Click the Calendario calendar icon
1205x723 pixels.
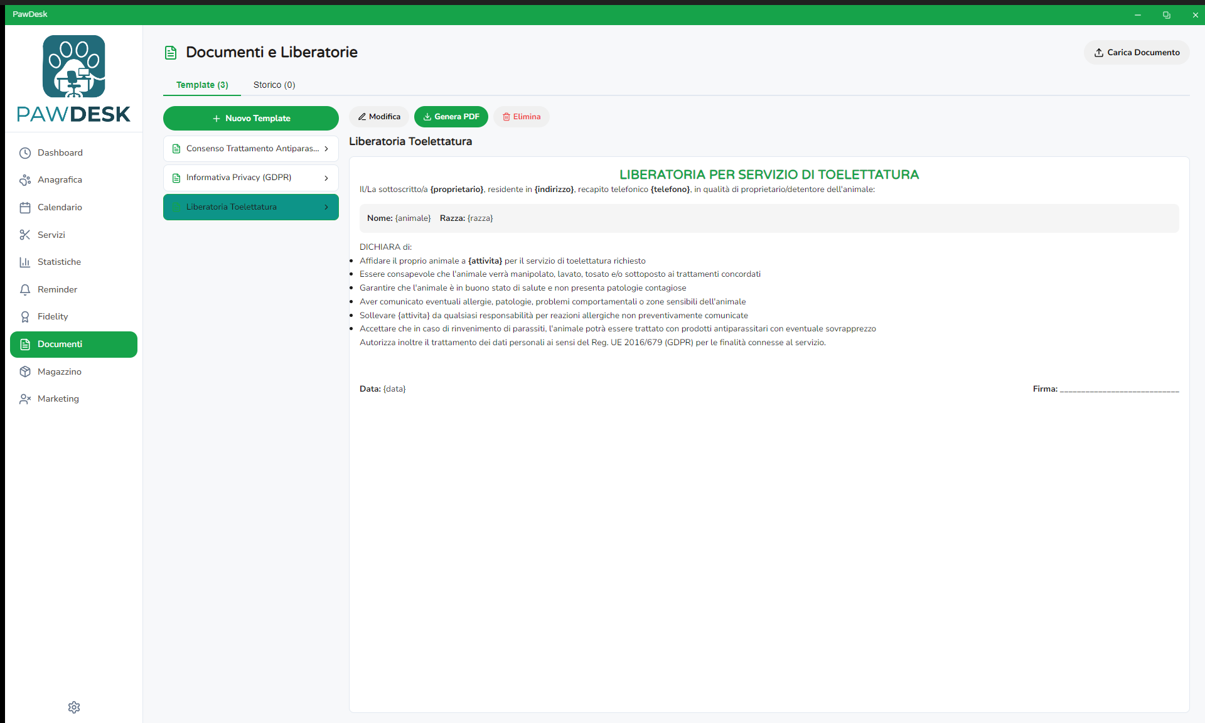pyautogui.click(x=25, y=208)
